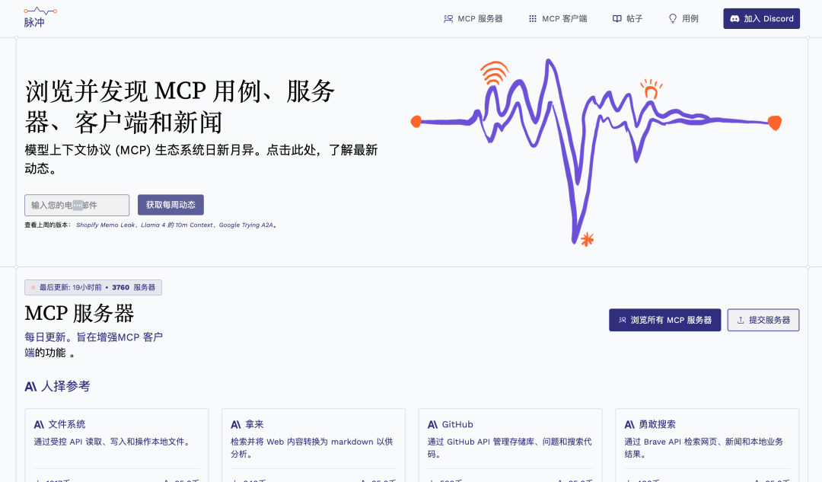Open the MCP 客户端 navigation item
The height and width of the screenshot is (482, 822).
tap(564, 18)
